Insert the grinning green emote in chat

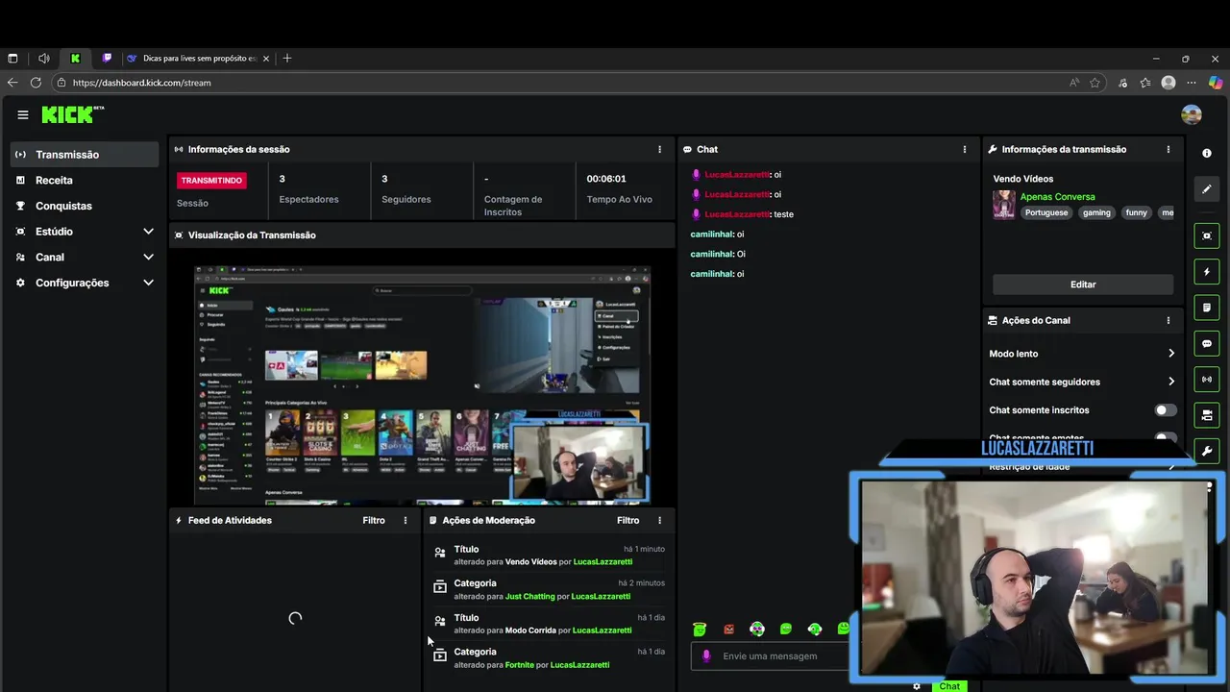[x=786, y=630]
